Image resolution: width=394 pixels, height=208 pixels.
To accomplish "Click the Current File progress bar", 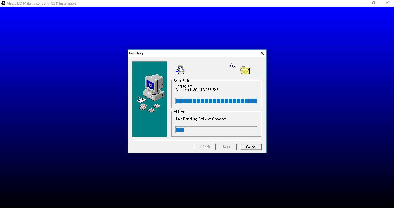I will tap(216, 101).
